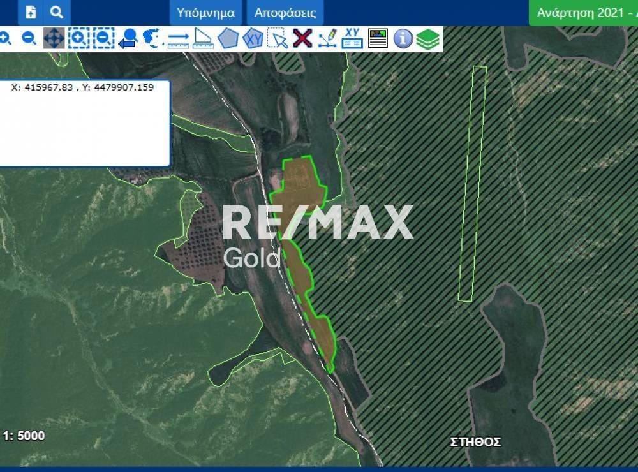Viewport: 638px width, 472px height.
Task: Select the measure area triangle tool
Action: (203, 38)
